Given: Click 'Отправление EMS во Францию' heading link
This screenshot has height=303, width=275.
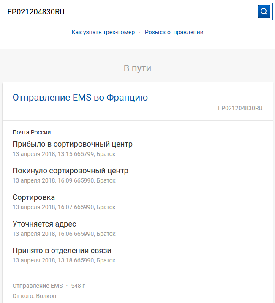Looking at the screenshot, I should (80, 97).
